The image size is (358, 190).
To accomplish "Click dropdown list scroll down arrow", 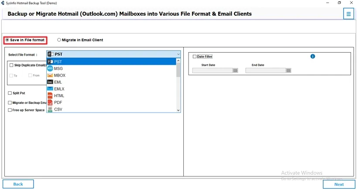I will click(x=178, y=110).
